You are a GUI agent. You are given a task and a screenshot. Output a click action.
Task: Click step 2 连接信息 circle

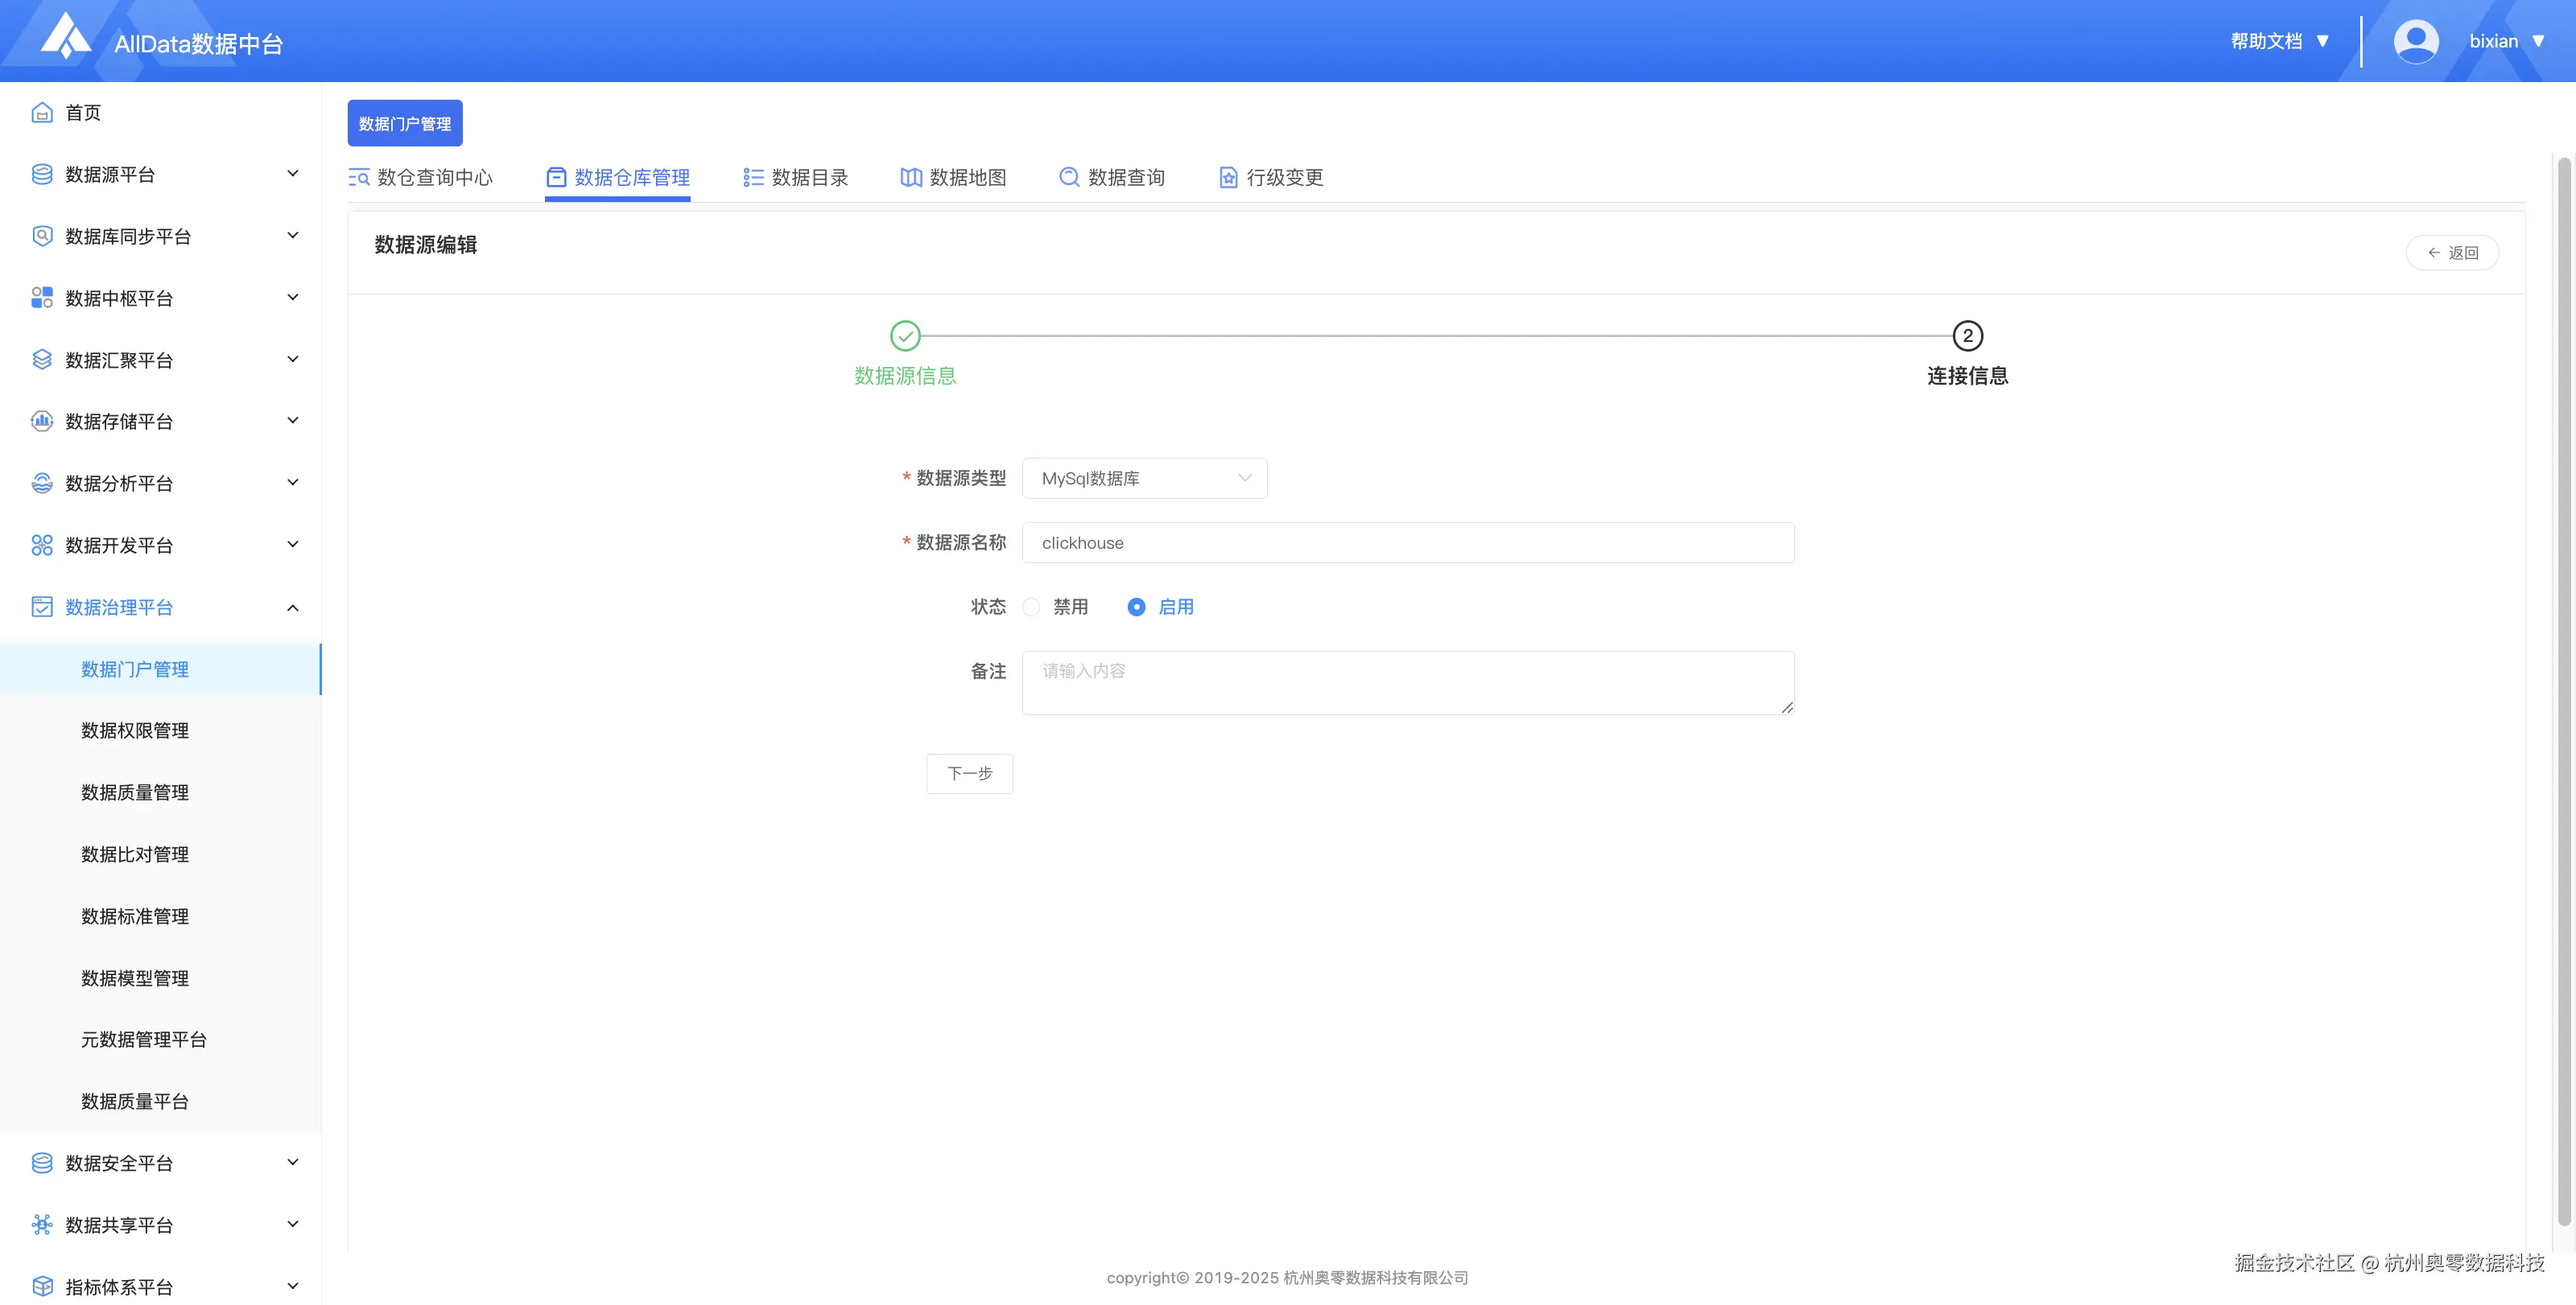tap(1967, 336)
